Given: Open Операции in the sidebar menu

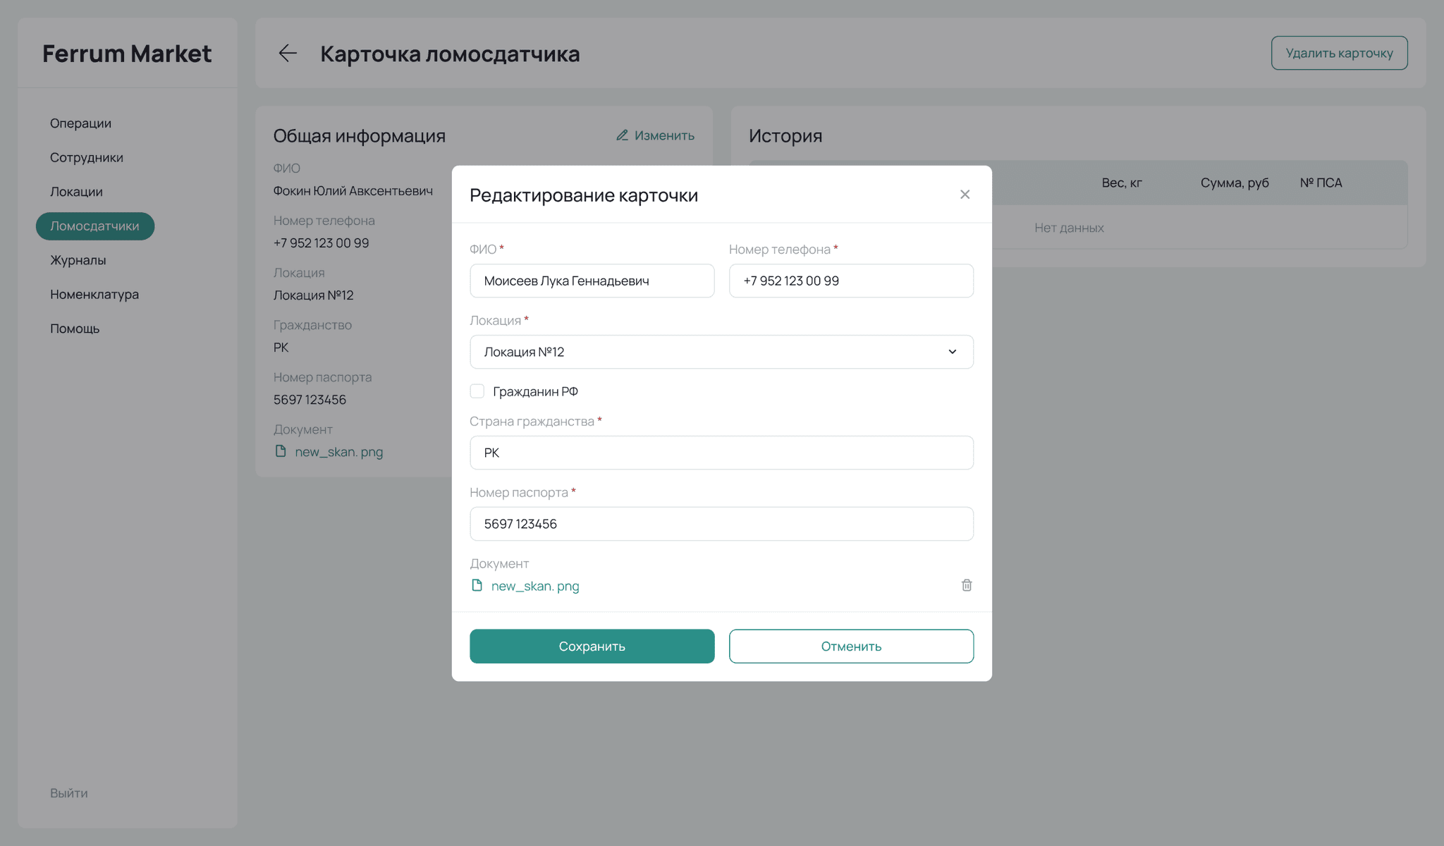Looking at the screenshot, I should coord(80,123).
